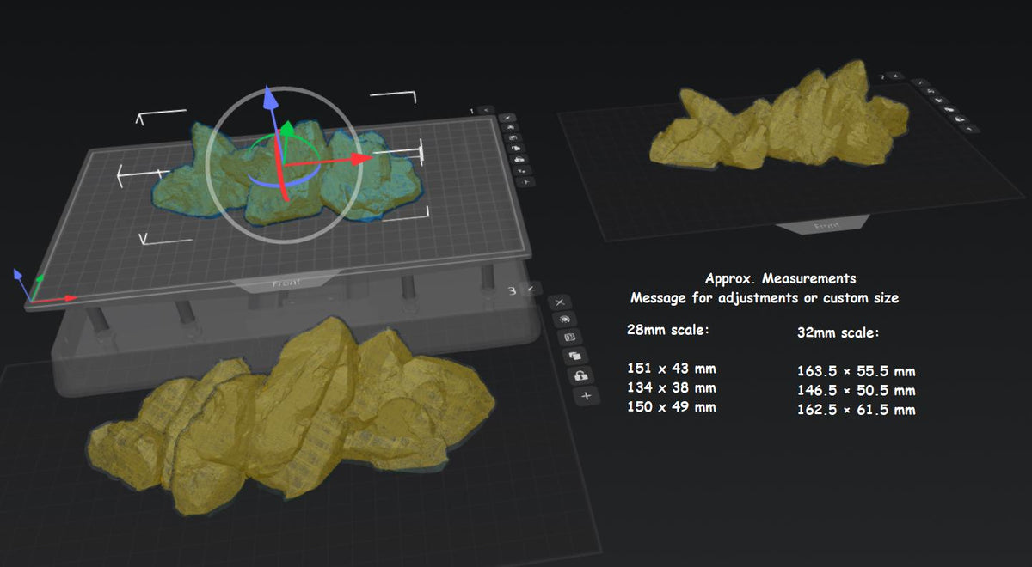Auto-orient objects on plate 3
Screen dimensions: 1032x567
pos(565,320)
